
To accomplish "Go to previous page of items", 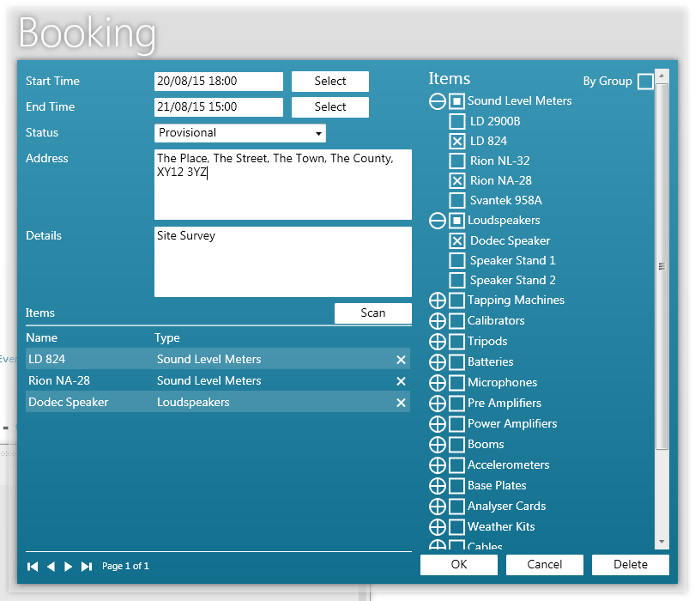I will coord(51,567).
